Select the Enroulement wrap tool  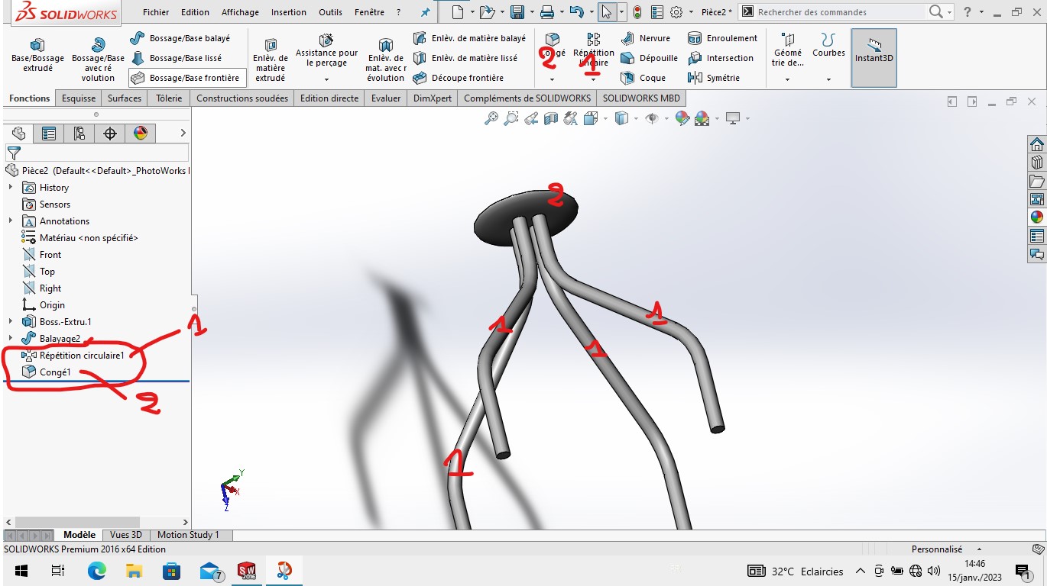(723, 38)
